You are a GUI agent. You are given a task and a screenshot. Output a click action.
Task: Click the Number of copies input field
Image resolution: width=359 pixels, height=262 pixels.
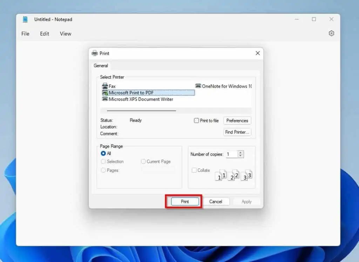[x=232, y=154]
